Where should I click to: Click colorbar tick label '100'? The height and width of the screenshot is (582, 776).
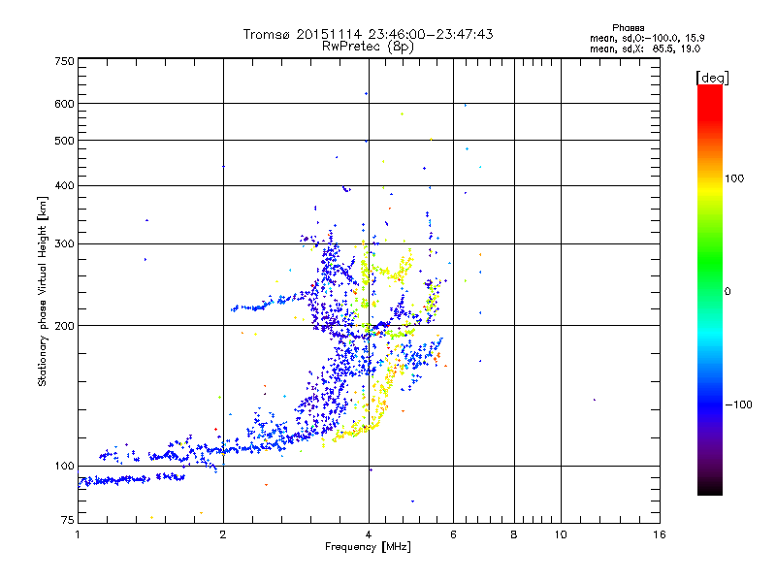[x=734, y=178]
